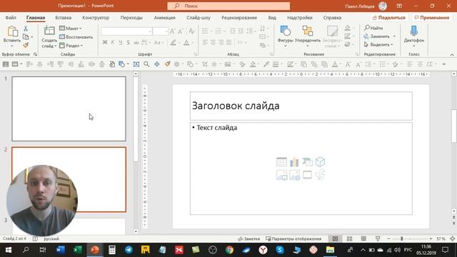The height and width of the screenshot is (257, 457).
Task: Insert table icon in slide placeholder
Action: point(281,162)
